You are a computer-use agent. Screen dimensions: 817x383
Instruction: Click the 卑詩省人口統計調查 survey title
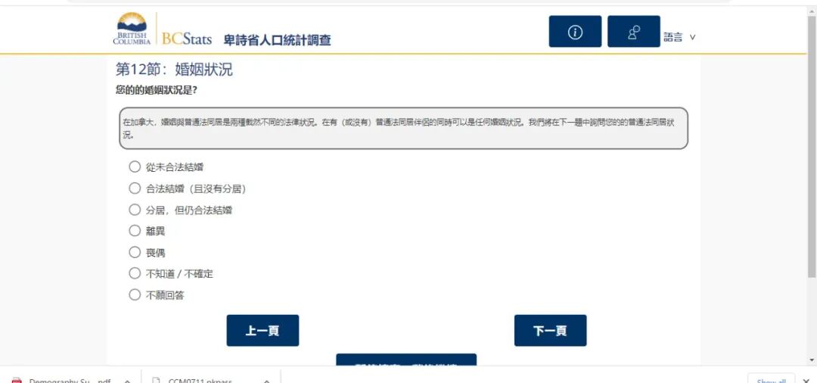tap(277, 39)
